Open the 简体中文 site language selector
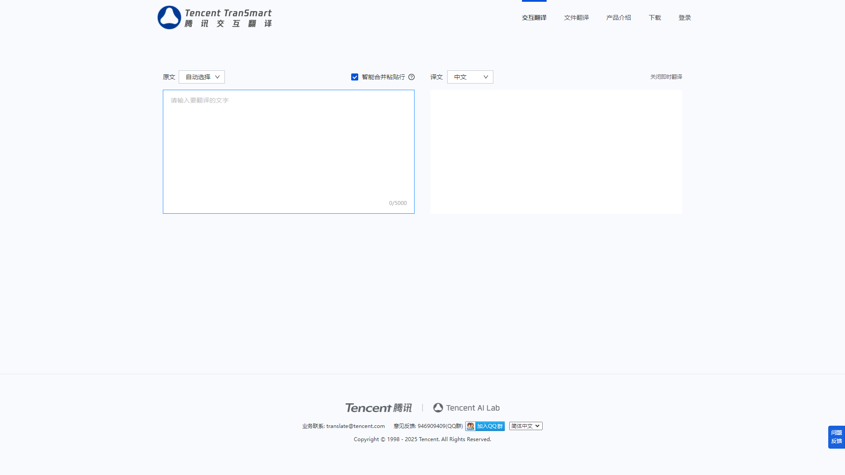Screen dimensions: 845x475 (x=525, y=426)
